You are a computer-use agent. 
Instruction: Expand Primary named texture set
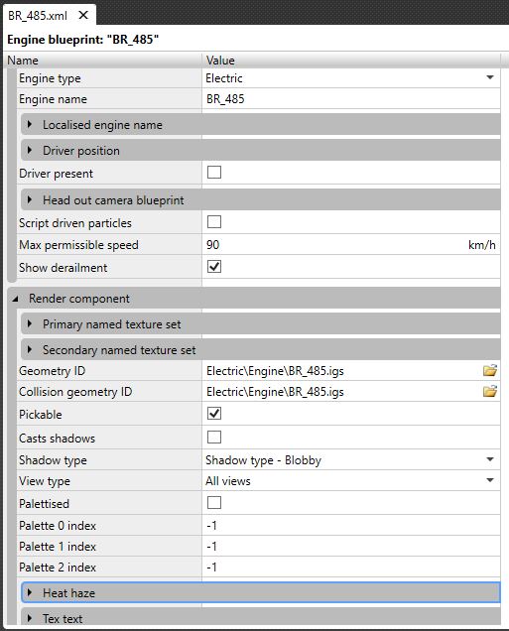click(x=30, y=323)
